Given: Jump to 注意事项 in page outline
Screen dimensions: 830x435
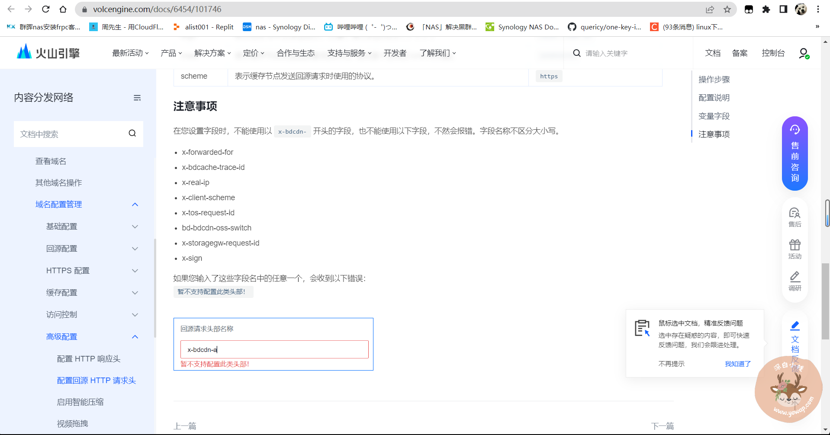Looking at the screenshot, I should point(714,134).
